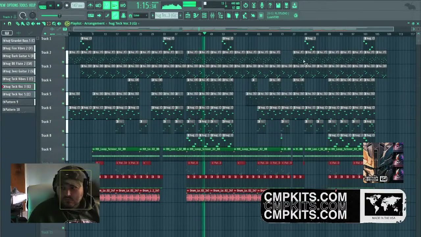This screenshot has width=421, height=237.
Task: Toggle Song mode button
Action: tap(42, 6)
